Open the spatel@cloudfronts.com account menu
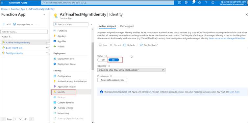 pyautogui.click(x=233, y=3)
